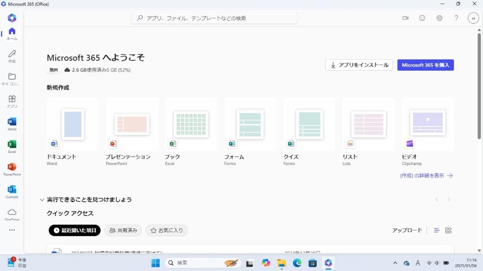483x271 pixels.
Task: Click the Microsoft 365 を購入 button
Action: [x=425, y=65]
